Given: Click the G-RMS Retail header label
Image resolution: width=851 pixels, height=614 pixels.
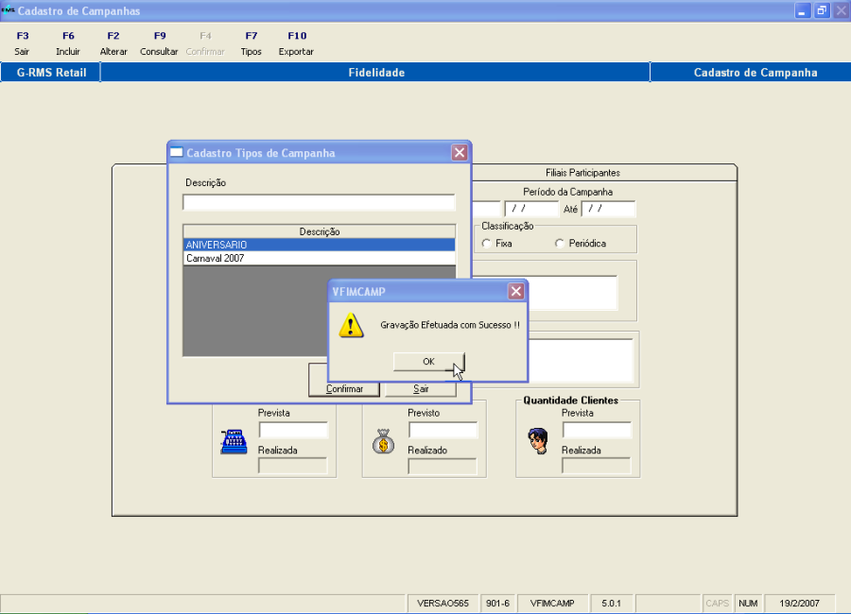Looking at the screenshot, I should 51,72.
